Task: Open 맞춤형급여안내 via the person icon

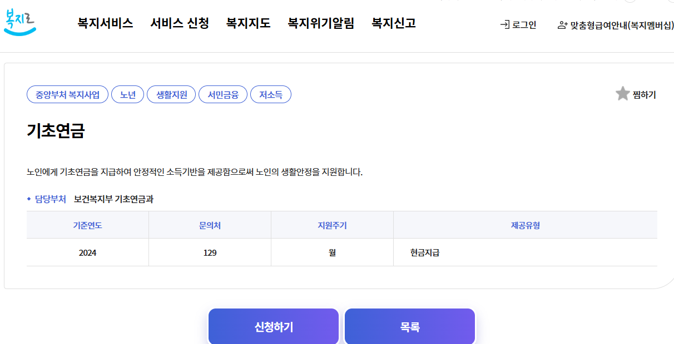Action: (561, 24)
